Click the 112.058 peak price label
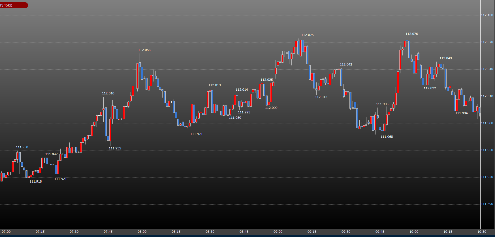Image resolution: width=495 pixels, height=237 pixels. pyautogui.click(x=144, y=50)
